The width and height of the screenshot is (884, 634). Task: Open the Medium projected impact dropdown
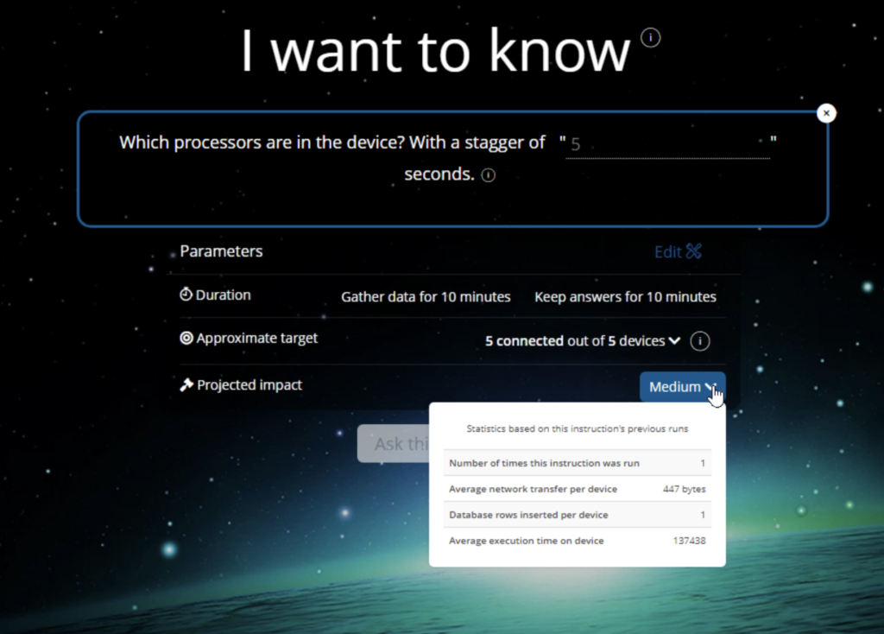pos(682,387)
